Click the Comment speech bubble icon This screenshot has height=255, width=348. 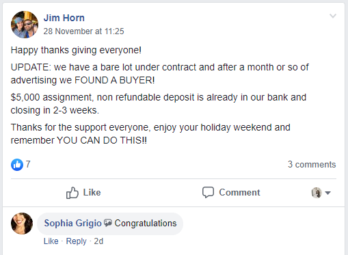[208, 192]
